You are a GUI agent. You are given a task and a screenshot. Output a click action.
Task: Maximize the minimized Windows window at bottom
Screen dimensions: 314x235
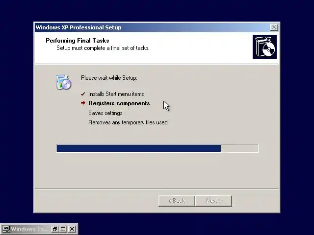63,229
